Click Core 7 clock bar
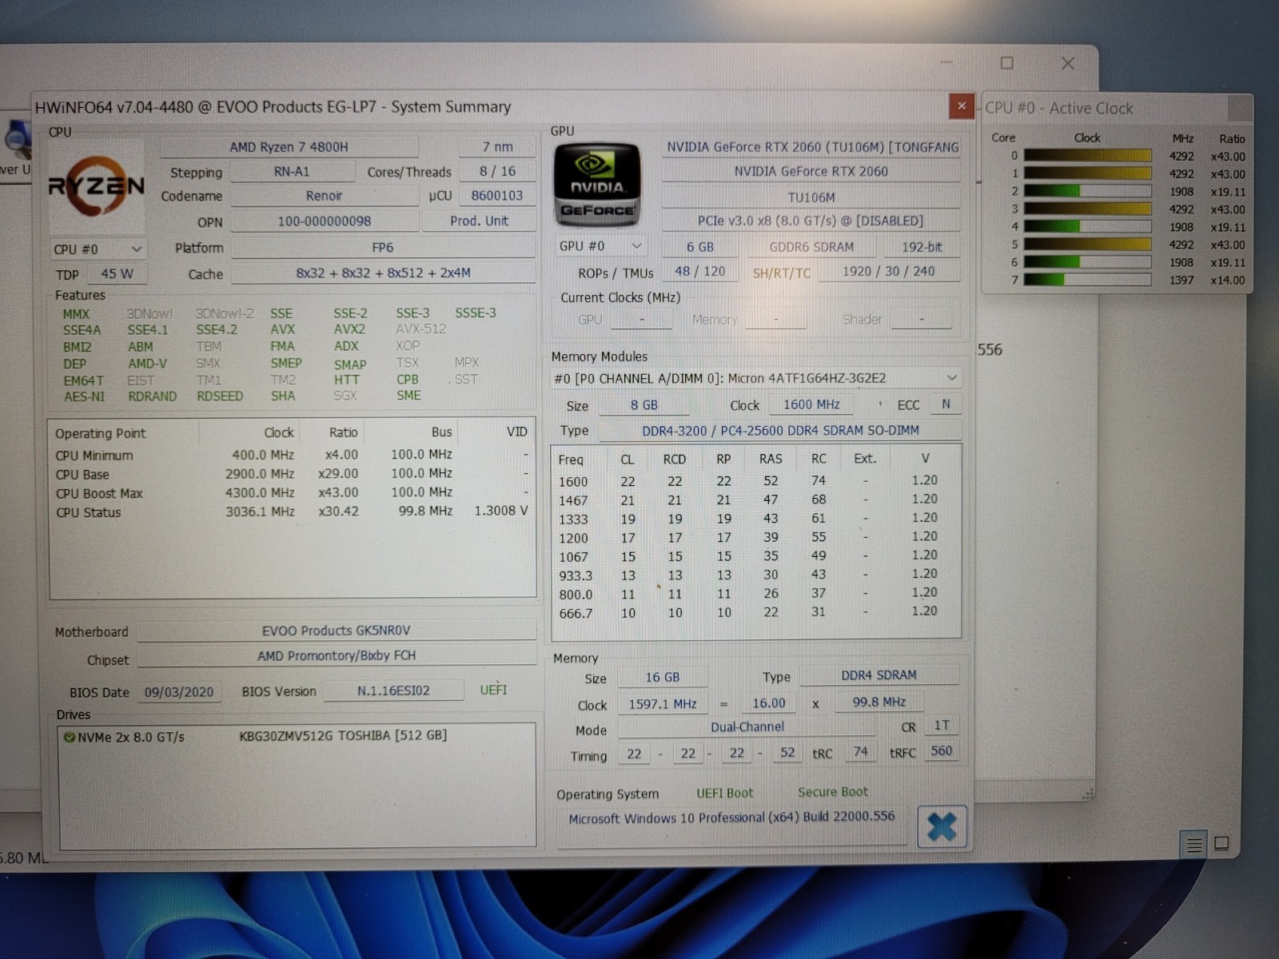Viewport: 1279px width, 959px height. click(1088, 280)
